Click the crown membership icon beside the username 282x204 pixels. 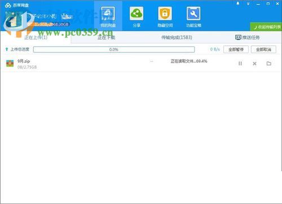[x=67, y=16]
